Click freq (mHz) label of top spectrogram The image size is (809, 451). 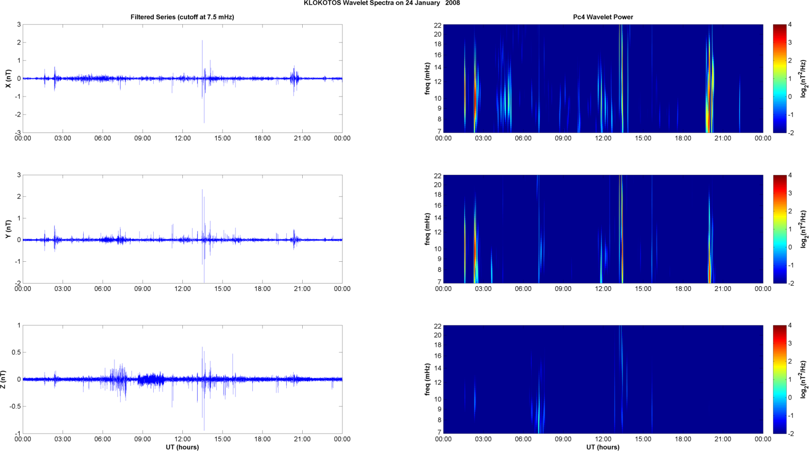pos(427,78)
